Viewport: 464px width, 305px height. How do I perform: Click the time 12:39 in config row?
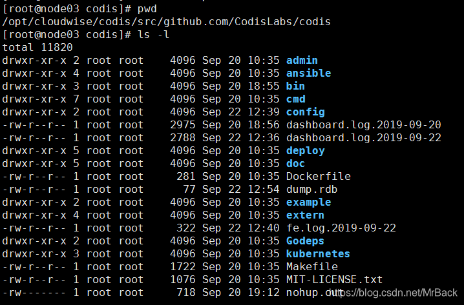point(264,112)
